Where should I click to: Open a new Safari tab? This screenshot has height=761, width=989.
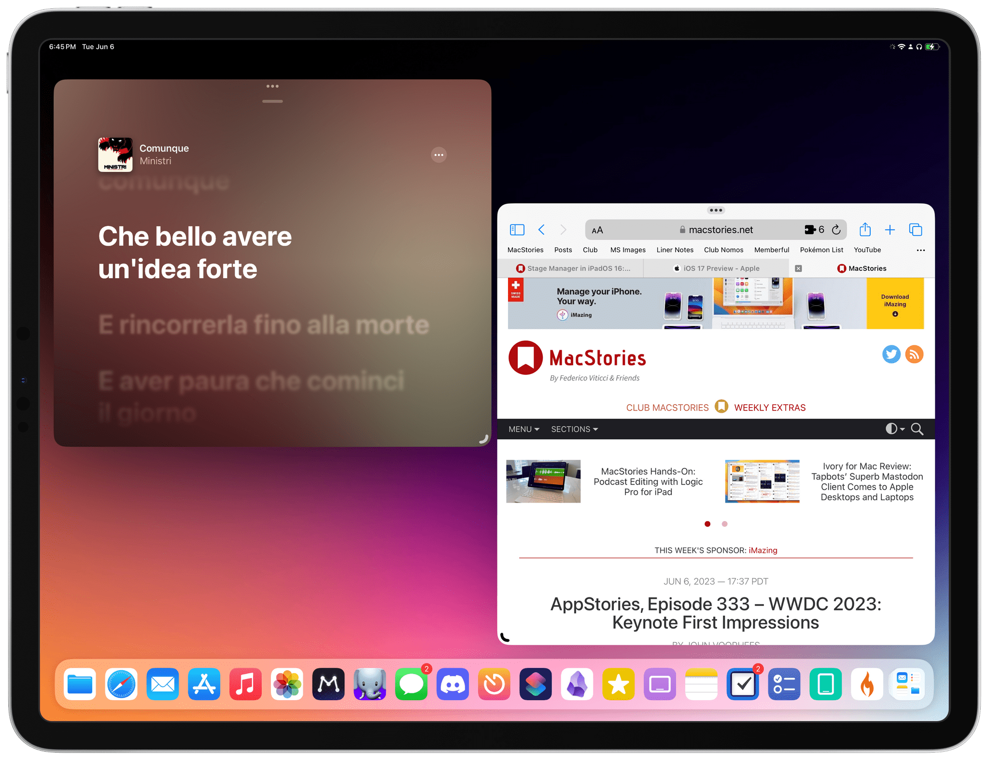click(890, 230)
